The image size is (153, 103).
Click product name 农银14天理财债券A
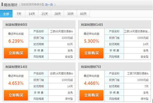coord(61,74)
